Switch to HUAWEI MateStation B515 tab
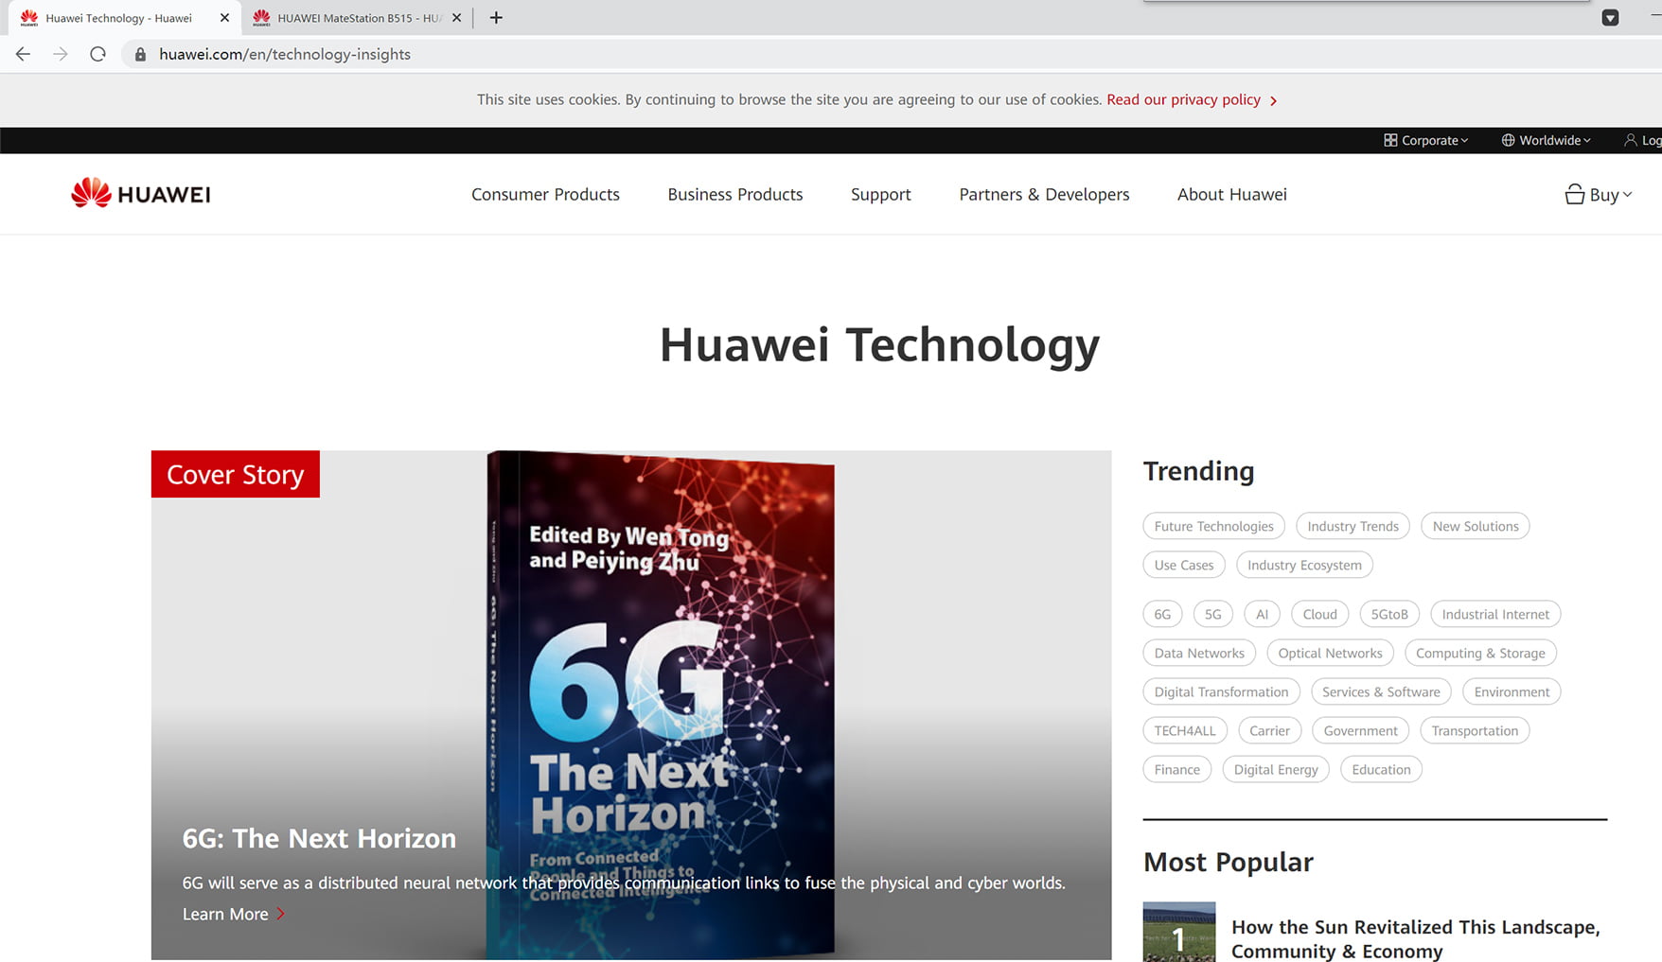This screenshot has width=1662, height=962. coord(359,17)
